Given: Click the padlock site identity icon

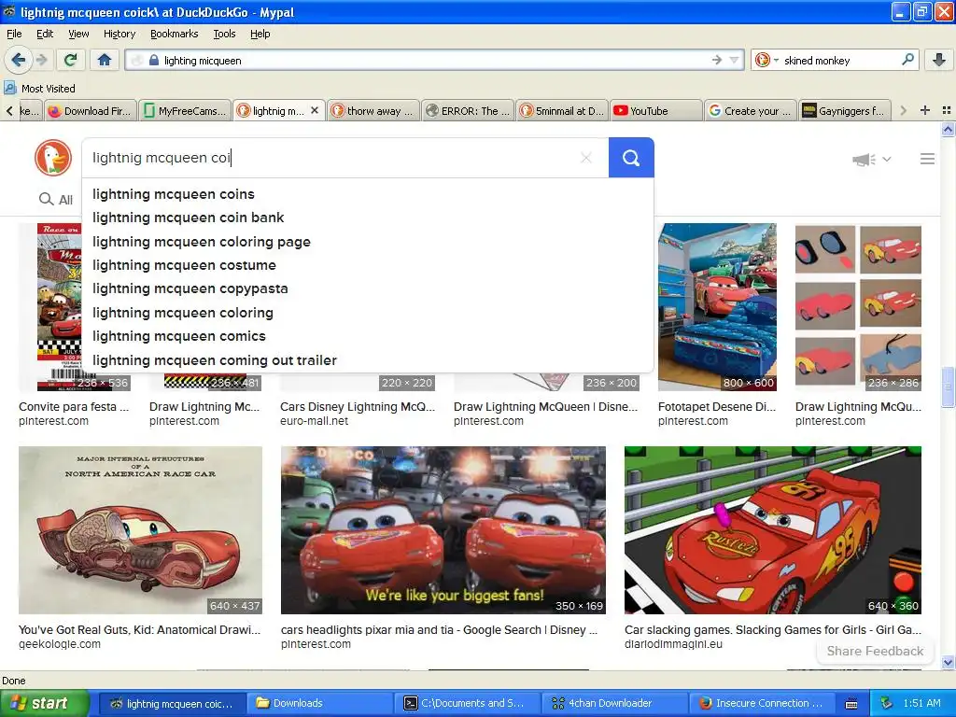Looking at the screenshot, I should click(154, 61).
